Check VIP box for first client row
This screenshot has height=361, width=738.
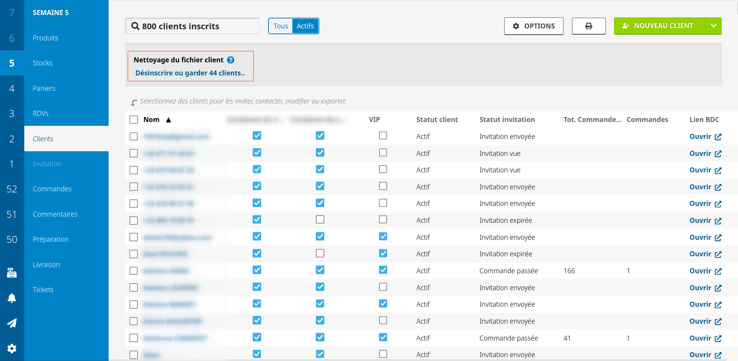[383, 135]
